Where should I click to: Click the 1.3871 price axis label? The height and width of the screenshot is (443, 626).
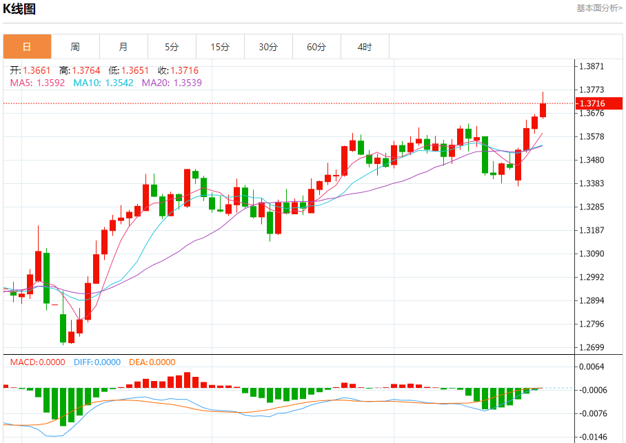point(593,66)
